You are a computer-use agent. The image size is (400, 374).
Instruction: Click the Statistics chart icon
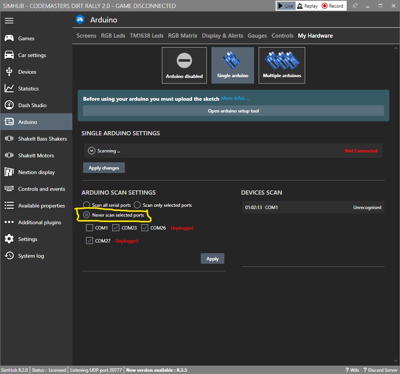tap(9, 89)
